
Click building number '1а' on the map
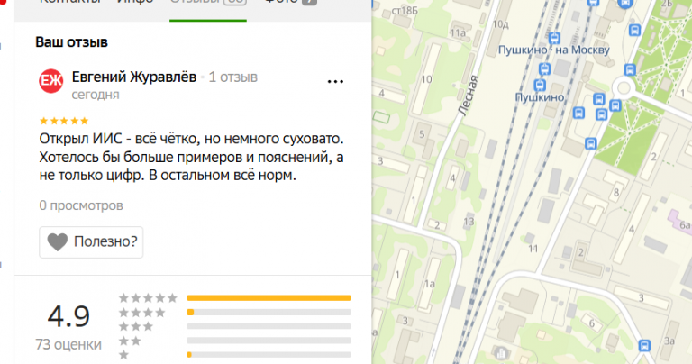(430, 284)
